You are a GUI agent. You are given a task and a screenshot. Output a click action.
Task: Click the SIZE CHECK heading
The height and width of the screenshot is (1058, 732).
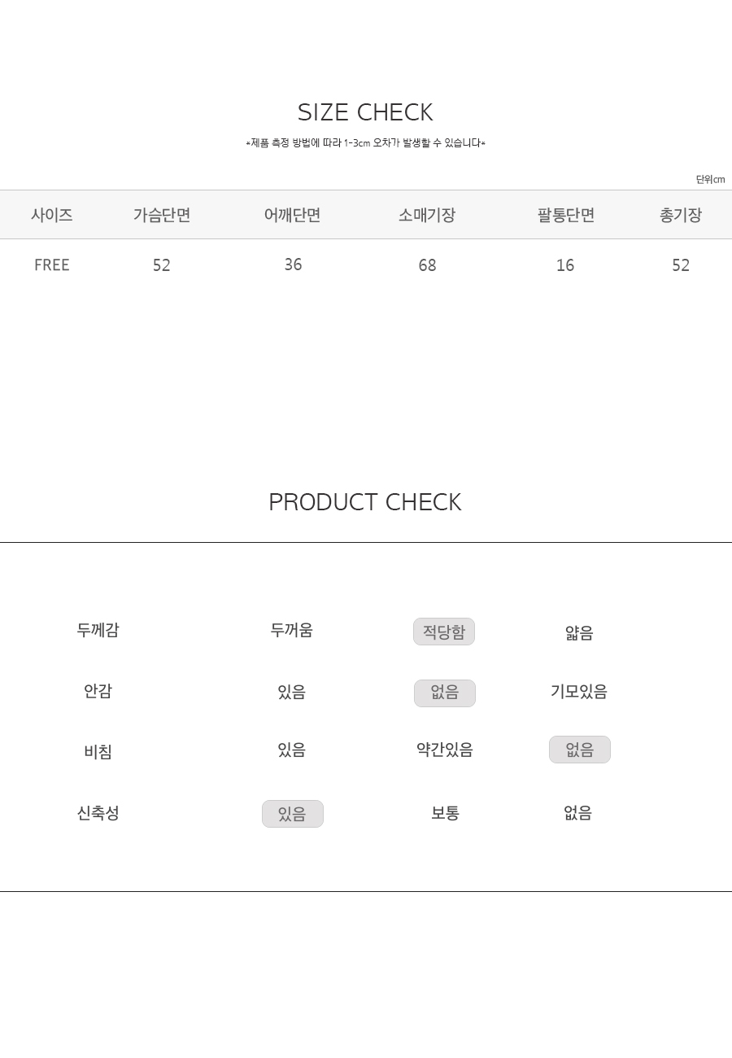(365, 112)
